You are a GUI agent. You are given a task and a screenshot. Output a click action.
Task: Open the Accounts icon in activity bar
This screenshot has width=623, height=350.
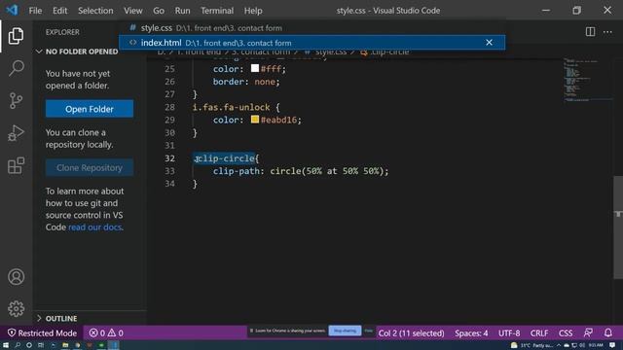pos(16,276)
